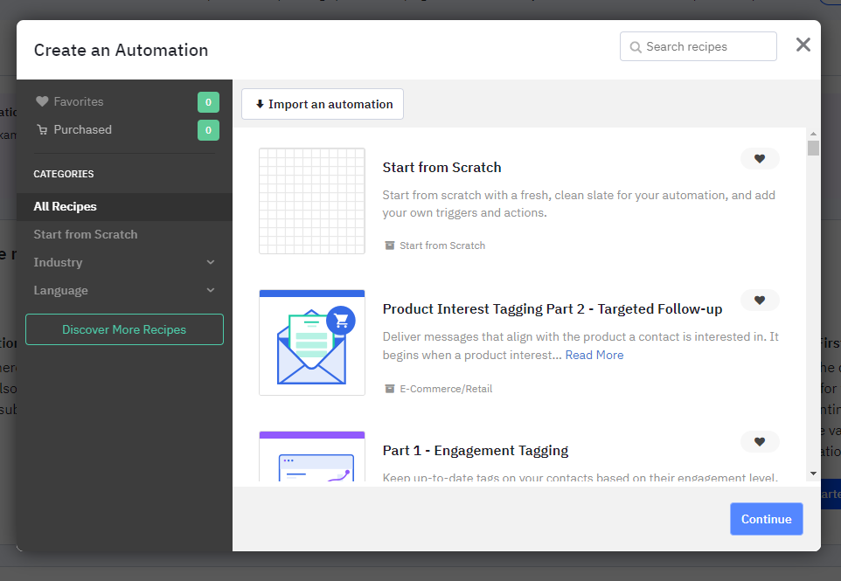Click the search magnifier icon

tap(636, 47)
